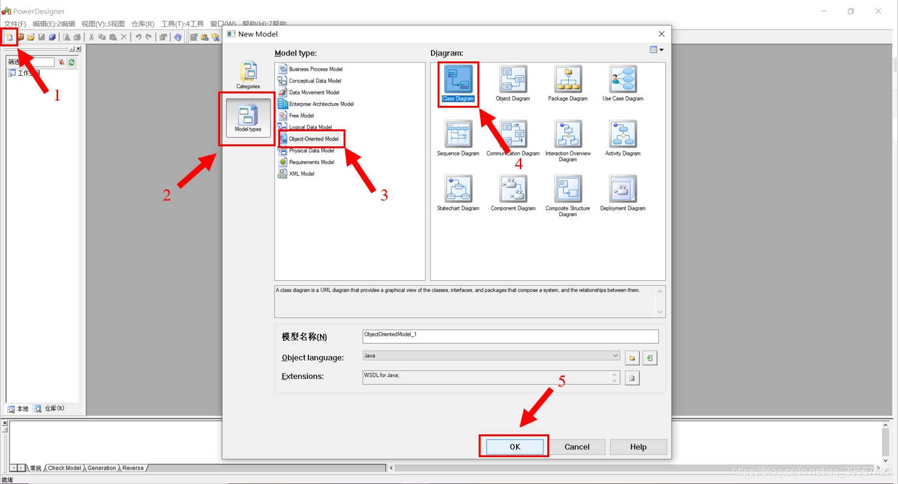898x484 pixels.
Task: Close the browser panel with its X icon
Action: [x=78, y=49]
